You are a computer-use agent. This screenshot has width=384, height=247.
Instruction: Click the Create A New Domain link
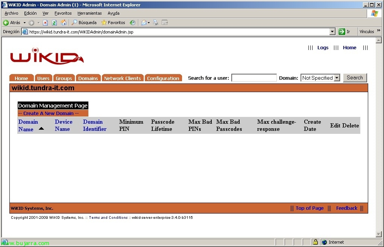tap(49, 113)
